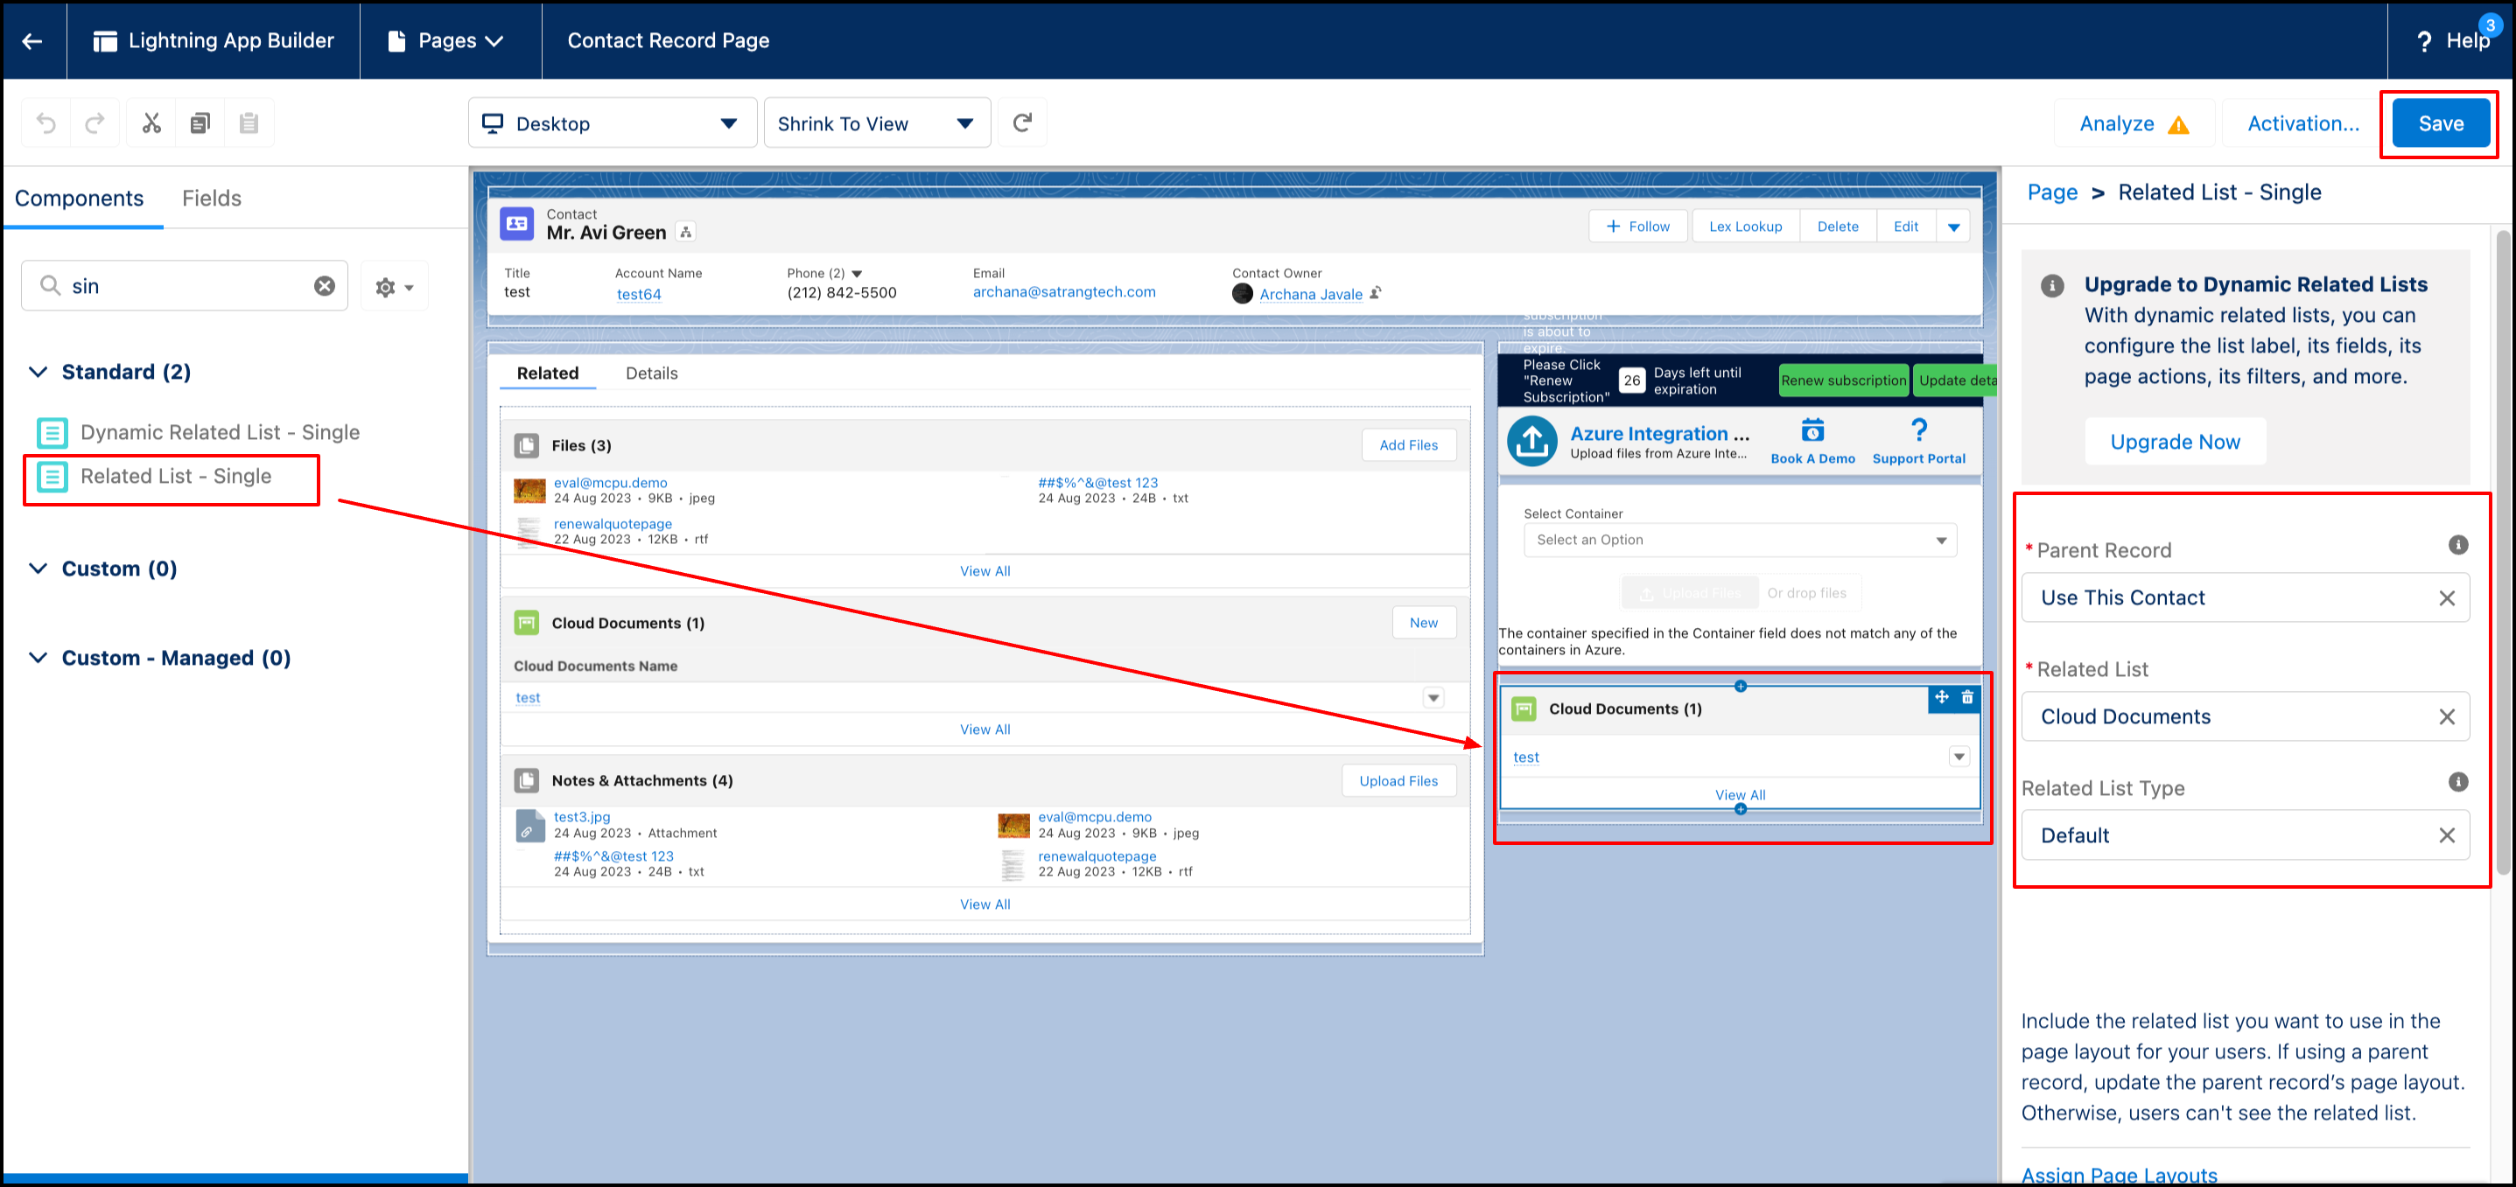Clear the component search text

(325, 286)
